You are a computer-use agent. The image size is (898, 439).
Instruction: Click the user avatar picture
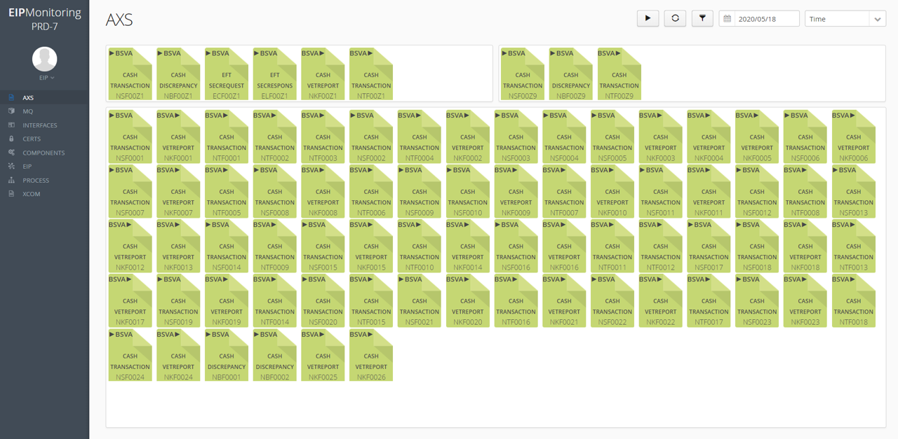[45, 59]
